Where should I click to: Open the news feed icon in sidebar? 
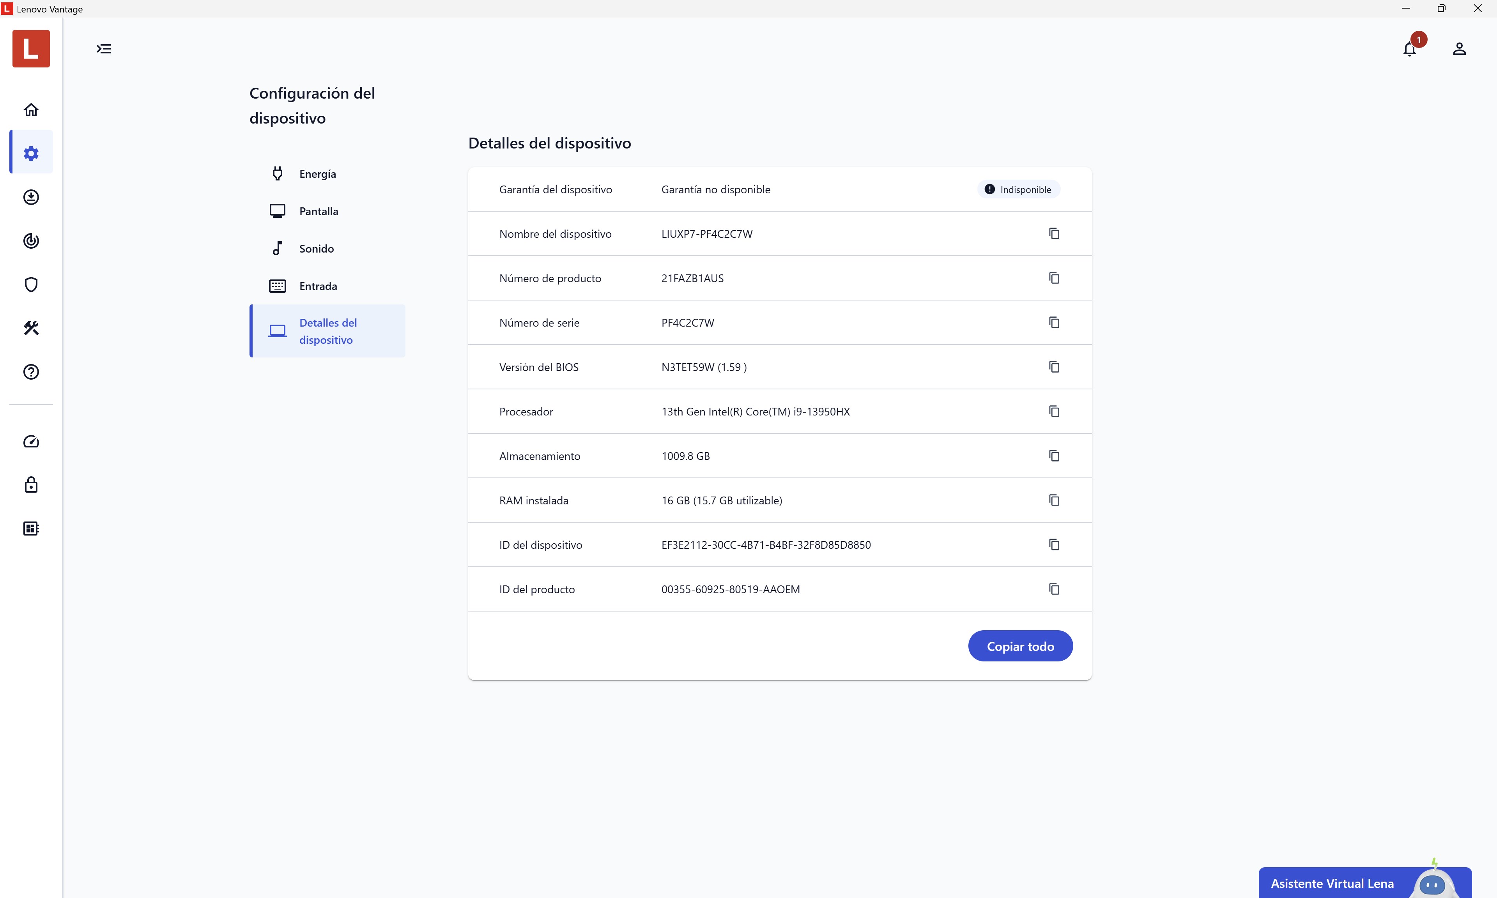(x=31, y=528)
